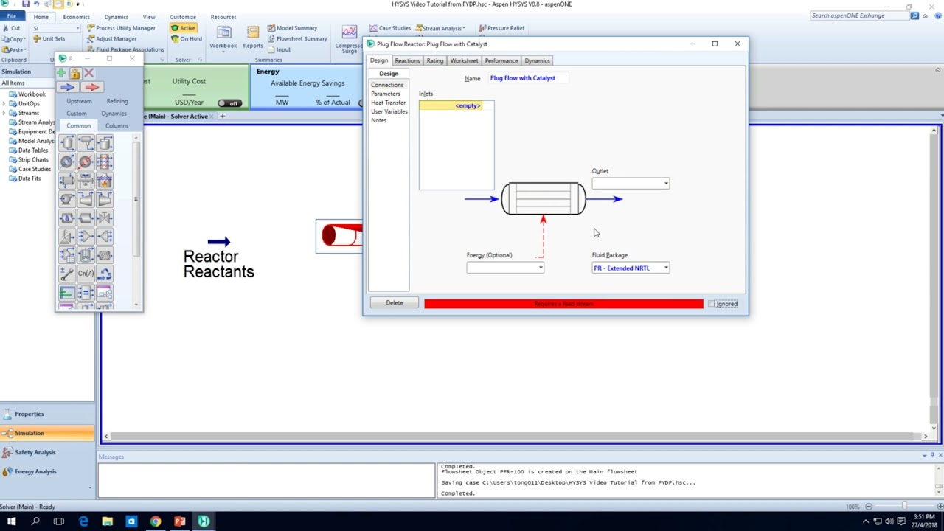Click the blue material stream arrow
The width and height of the screenshot is (944, 531).
[67, 87]
